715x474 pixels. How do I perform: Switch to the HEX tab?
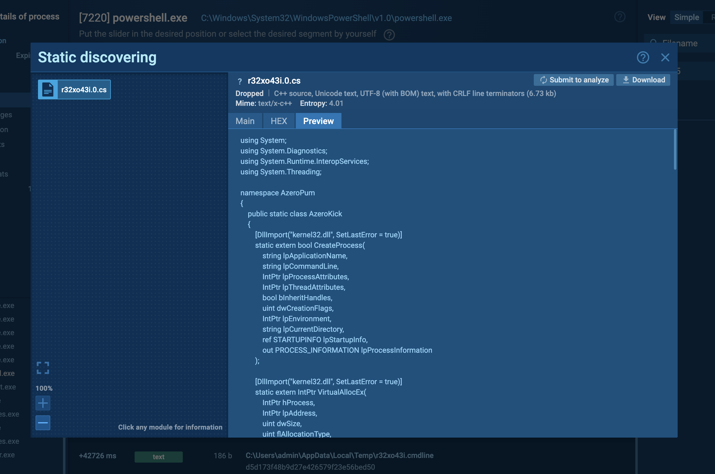click(279, 121)
